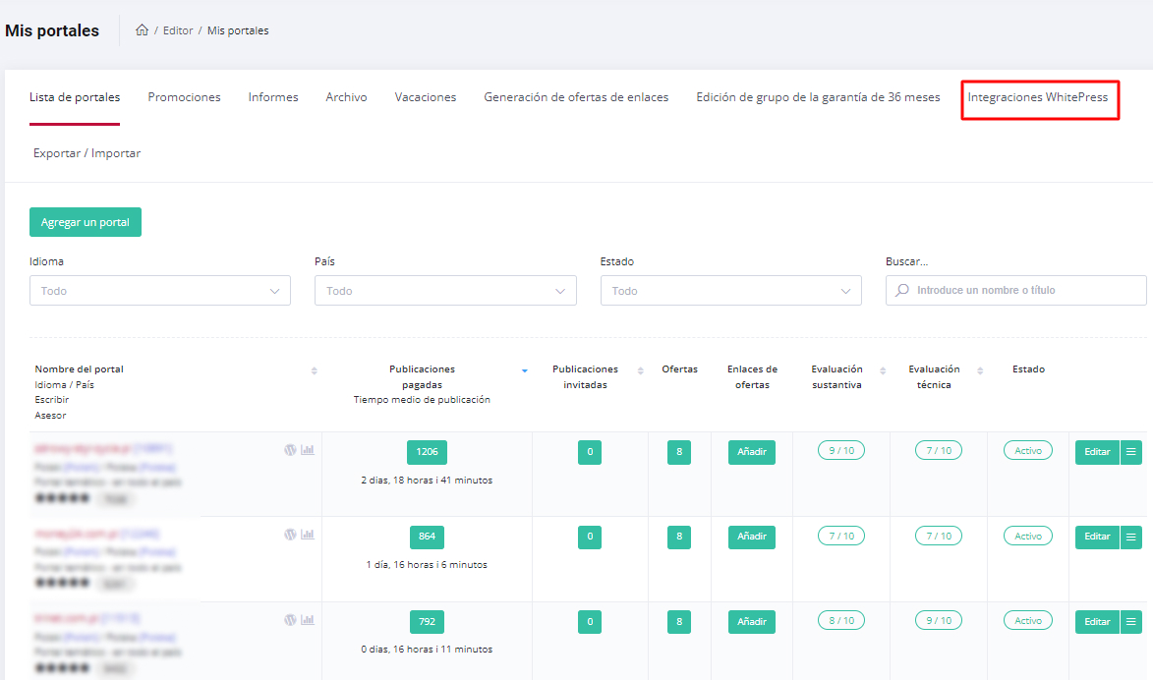The width and height of the screenshot is (1153, 680).
Task: Click text '1 día, 16 horas i 6 minutos'
Action: (427, 565)
